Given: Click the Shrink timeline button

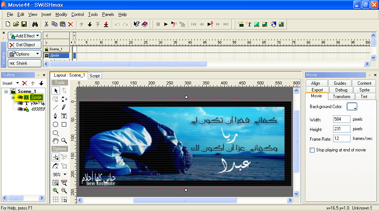Looking at the screenshot, I should pyautogui.click(x=24, y=63).
